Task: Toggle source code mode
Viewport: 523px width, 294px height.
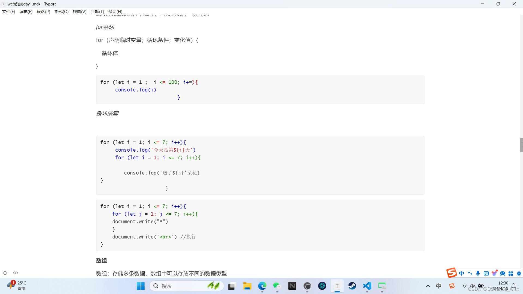Action: (x=16, y=273)
